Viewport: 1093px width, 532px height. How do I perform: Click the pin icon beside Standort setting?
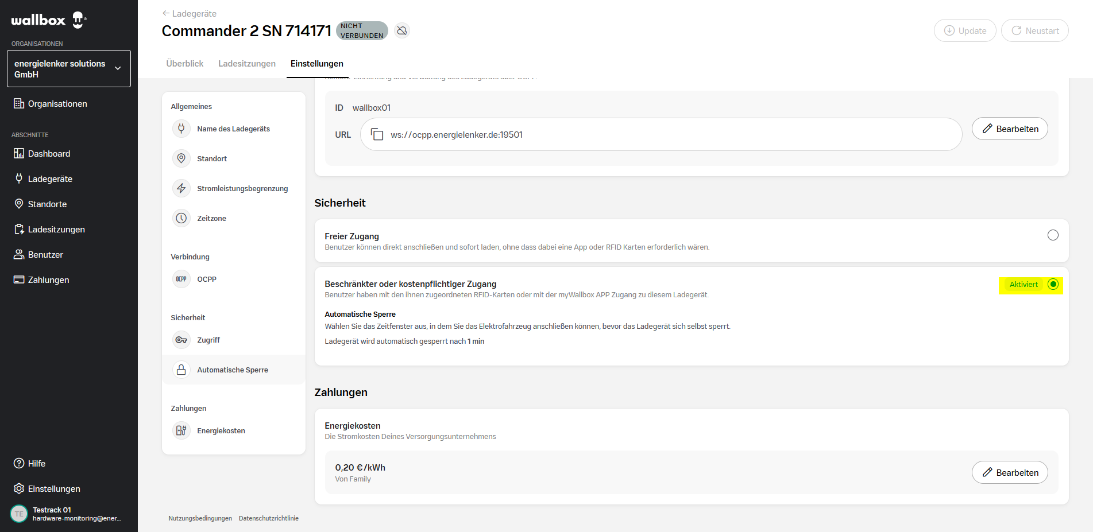181,158
